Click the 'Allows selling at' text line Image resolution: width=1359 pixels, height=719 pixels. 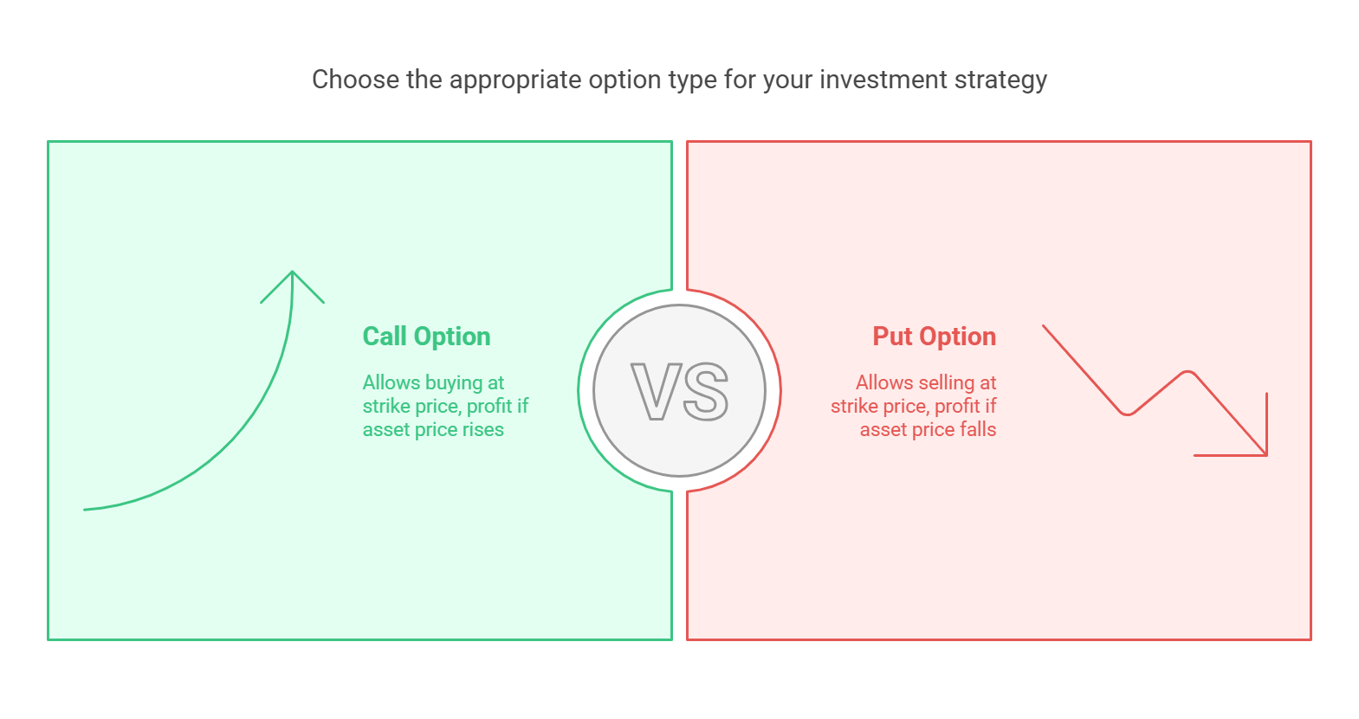pos(926,382)
